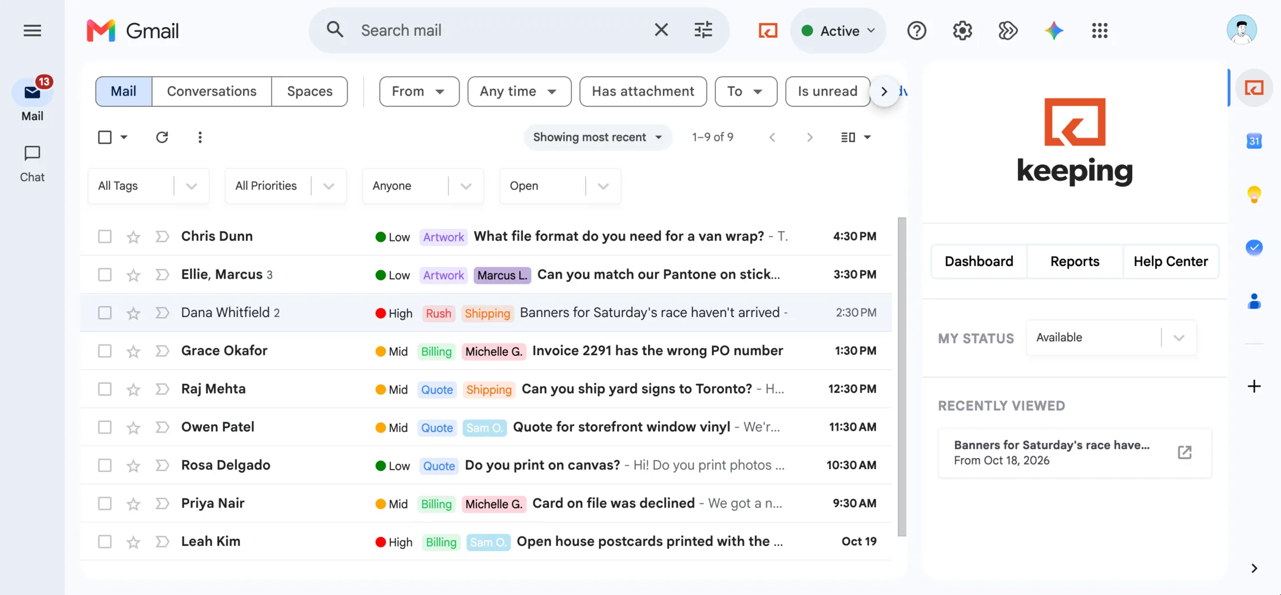This screenshot has height=595, width=1281.
Task: Open Google Tasks side panel icon
Action: 1254,247
